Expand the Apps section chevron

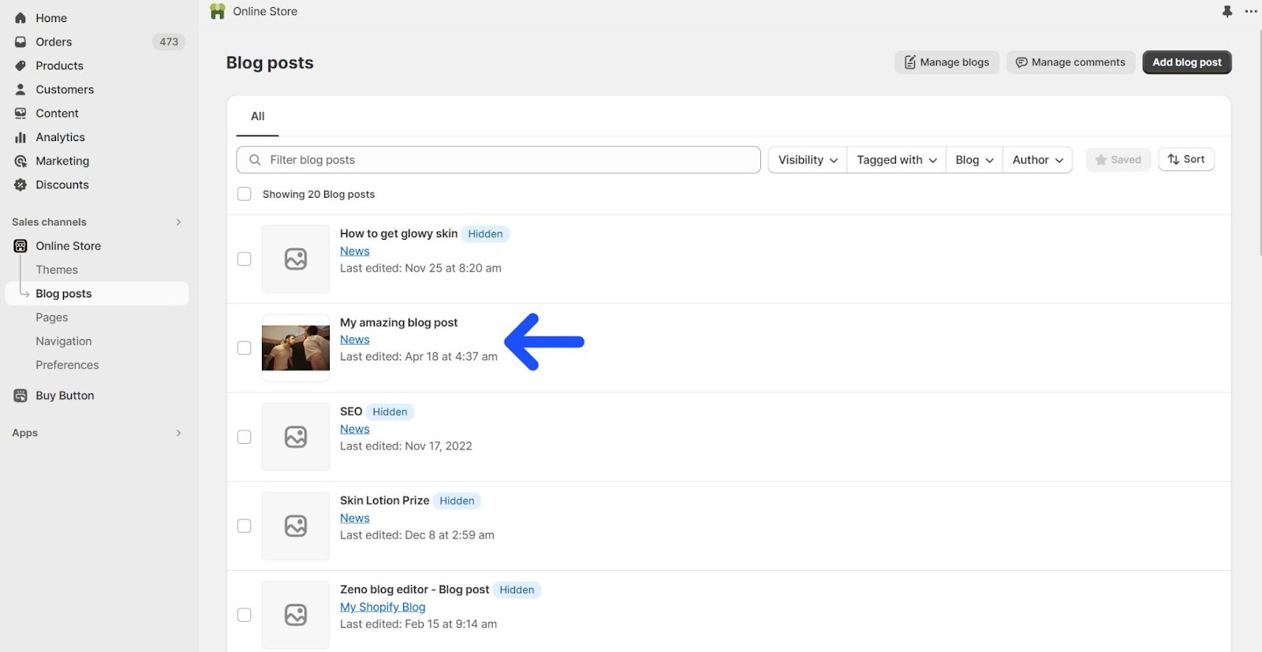(x=178, y=433)
